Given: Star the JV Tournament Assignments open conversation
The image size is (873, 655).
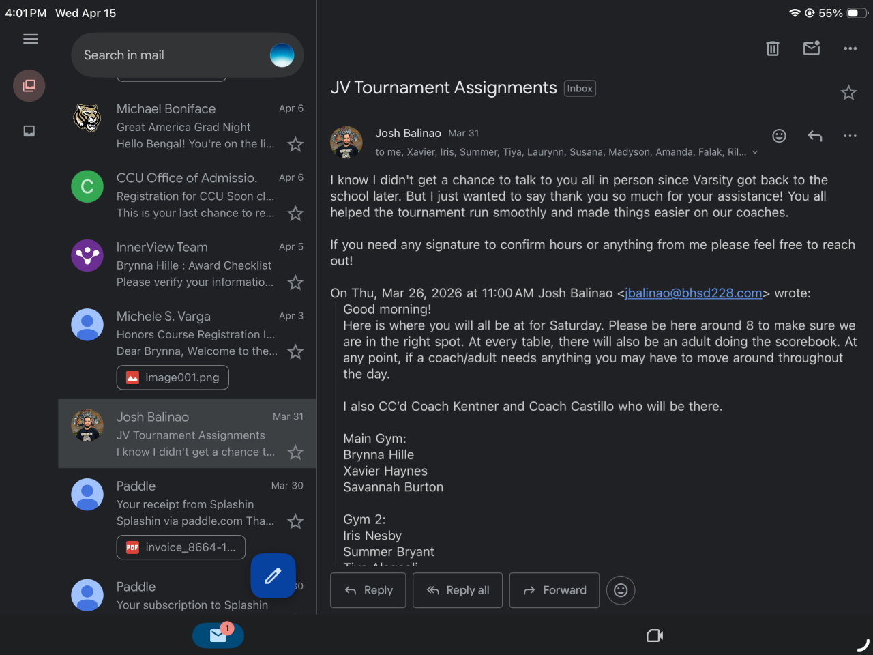Looking at the screenshot, I should pos(848,93).
